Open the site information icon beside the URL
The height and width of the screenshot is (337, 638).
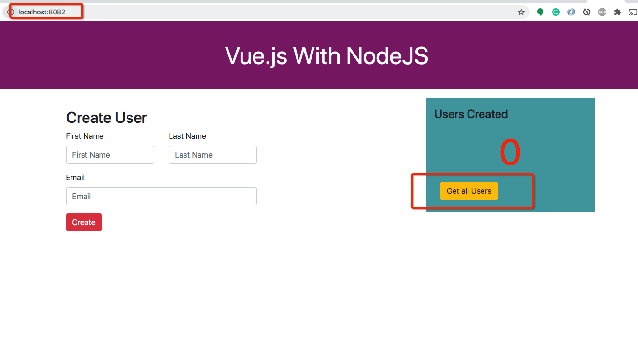pyautogui.click(x=10, y=11)
